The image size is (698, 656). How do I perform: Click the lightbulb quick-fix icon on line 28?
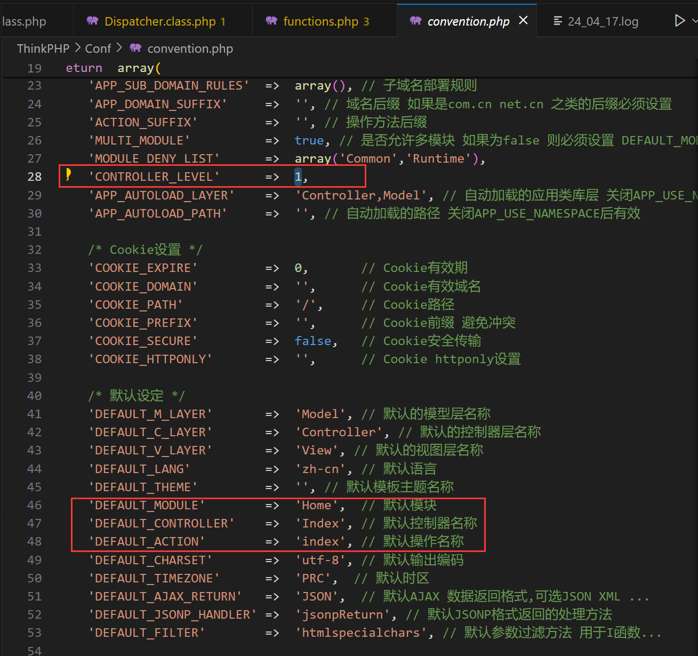pyautogui.click(x=68, y=174)
